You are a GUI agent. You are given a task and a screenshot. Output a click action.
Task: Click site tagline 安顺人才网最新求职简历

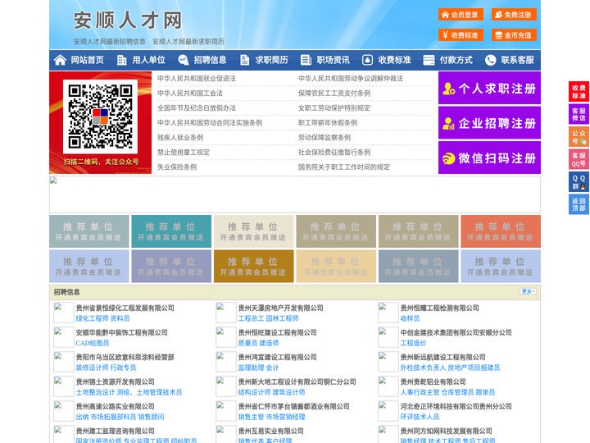coord(188,42)
